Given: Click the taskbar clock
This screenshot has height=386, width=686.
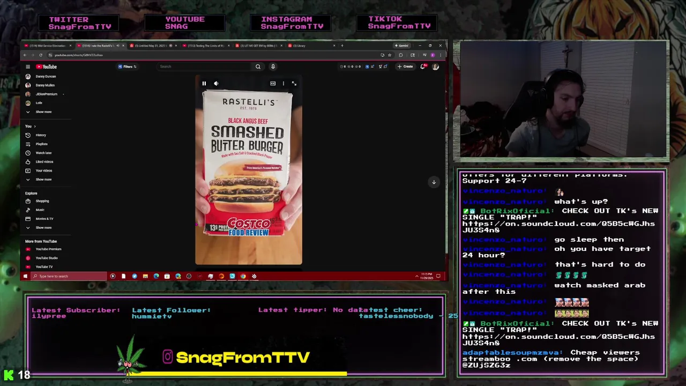Looking at the screenshot, I should pos(427,276).
